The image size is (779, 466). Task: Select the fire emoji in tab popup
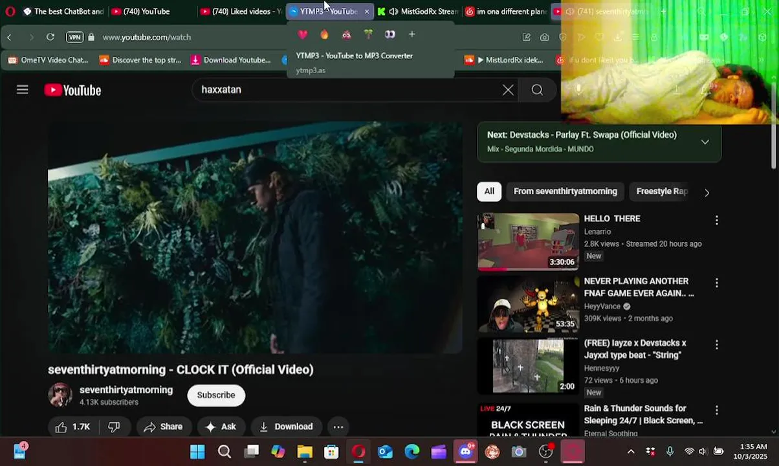pyautogui.click(x=324, y=34)
